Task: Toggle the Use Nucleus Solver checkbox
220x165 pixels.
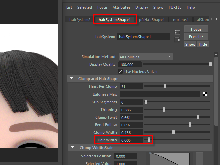Action: pos(121,71)
